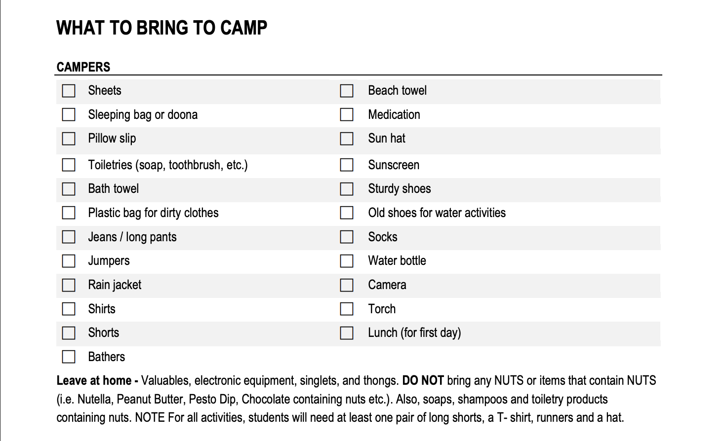Tick the Bath towel checkbox
The image size is (726, 441).
click(x=69, y=189)
